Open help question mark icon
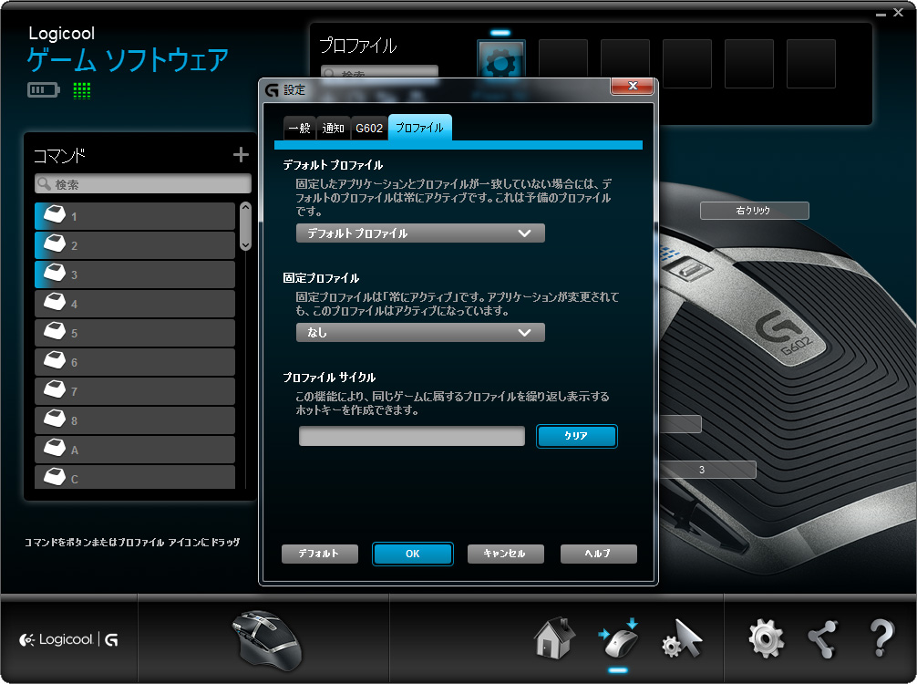This screenshot has height=684, width=917. click(881, 639)
